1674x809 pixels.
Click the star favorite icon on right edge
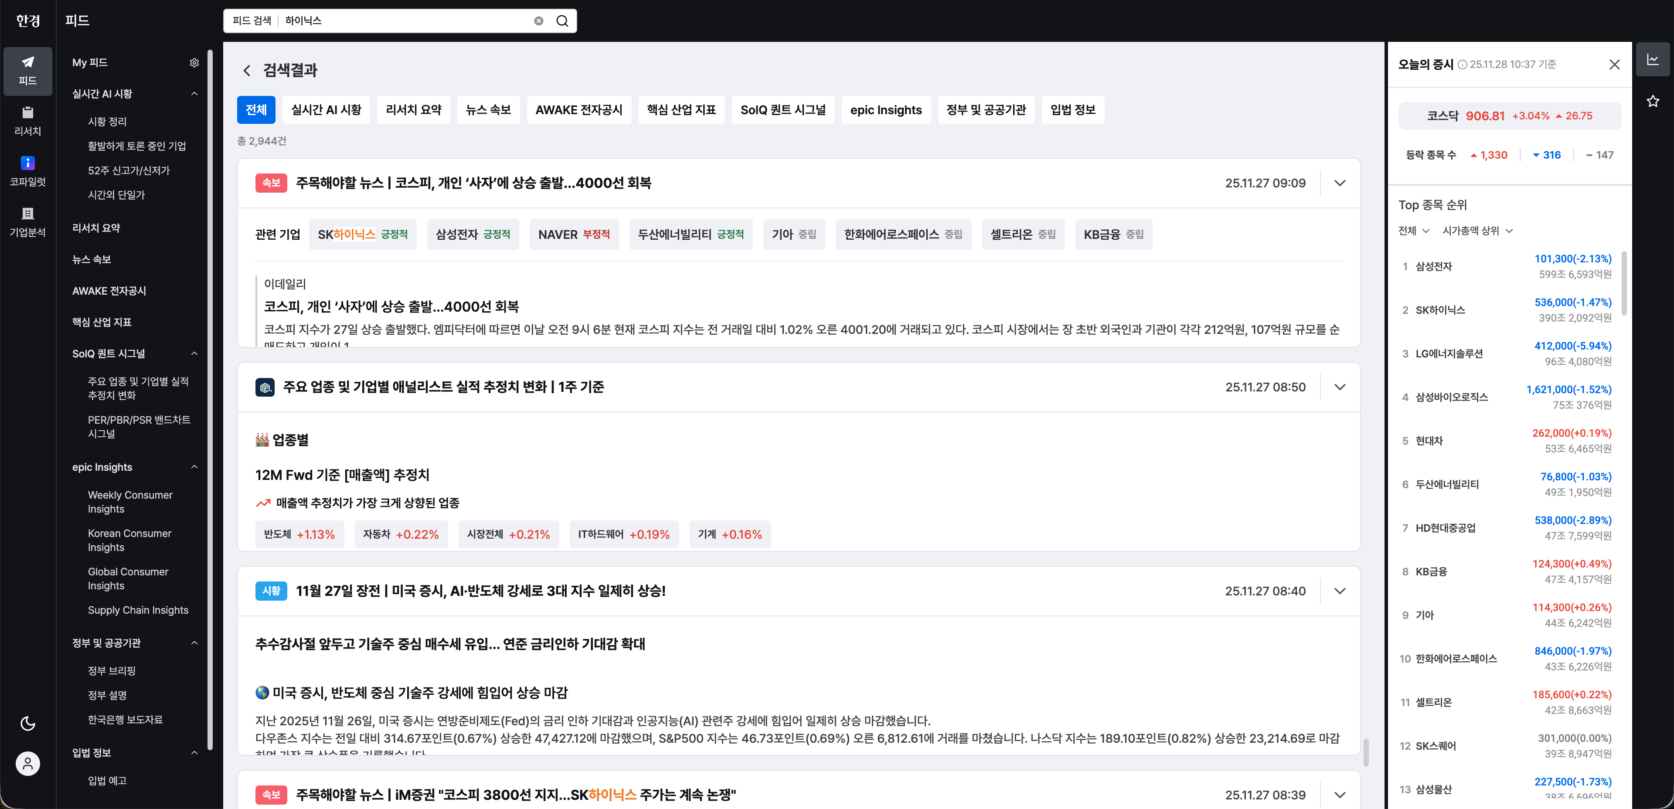pos(1653,101)
